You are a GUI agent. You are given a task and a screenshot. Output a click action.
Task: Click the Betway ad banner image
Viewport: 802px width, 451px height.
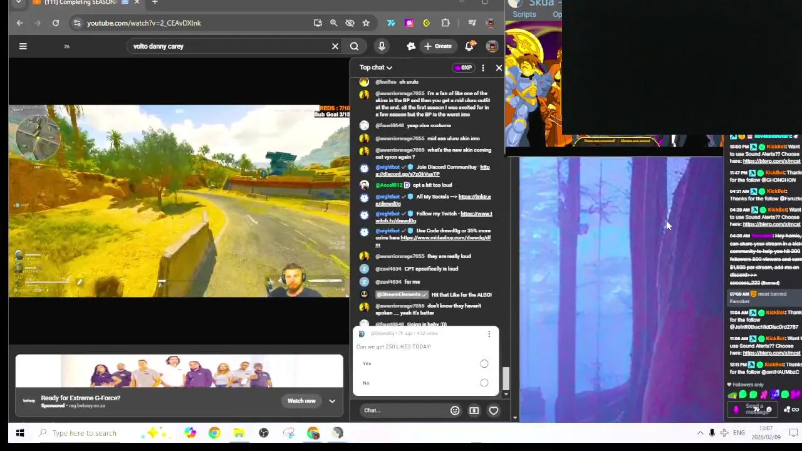179,371
